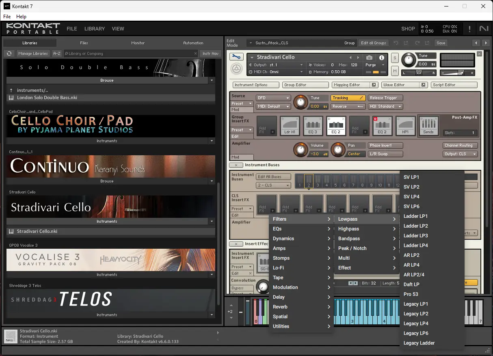Open Instrument Options
The width and height of the screenshot is (493, 356).
click(x=256, y=85)
